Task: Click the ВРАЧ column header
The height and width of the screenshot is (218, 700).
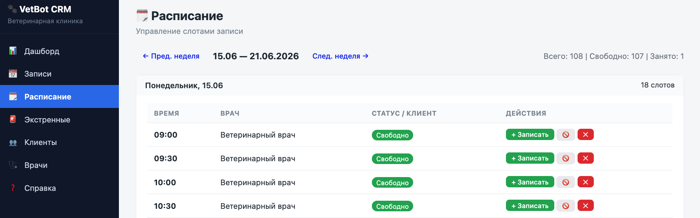Action: [x=230, y=113]
